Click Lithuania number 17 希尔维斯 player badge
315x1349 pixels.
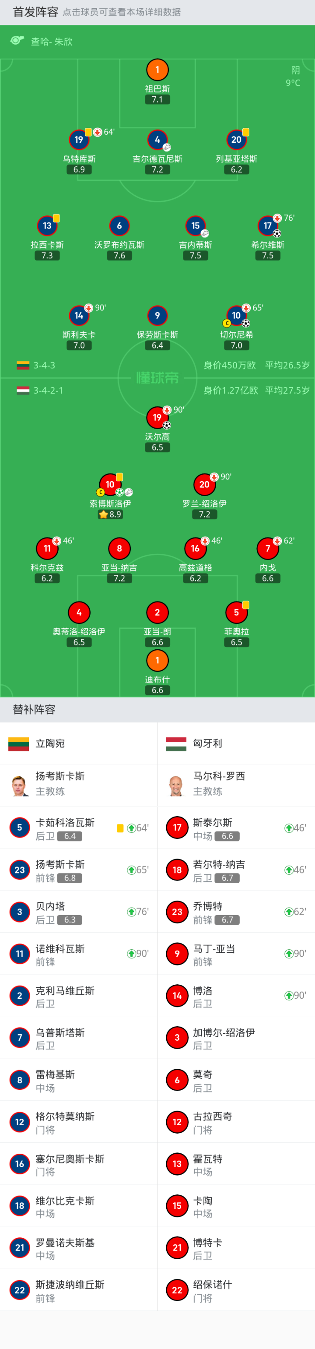(x=267, y=225)
